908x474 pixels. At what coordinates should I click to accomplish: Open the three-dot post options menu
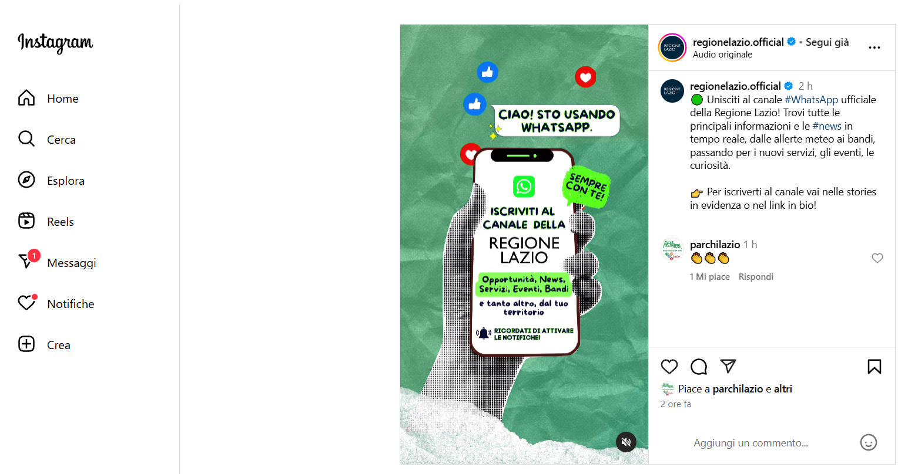click(x=875, y=48)
